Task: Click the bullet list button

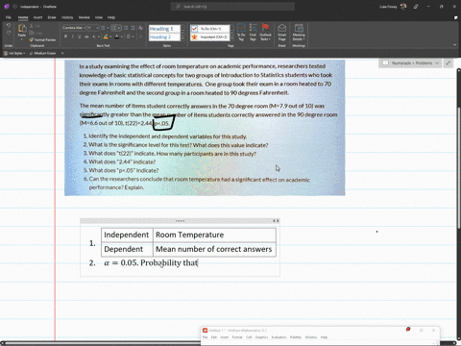Action: click(x=102, y=28)
